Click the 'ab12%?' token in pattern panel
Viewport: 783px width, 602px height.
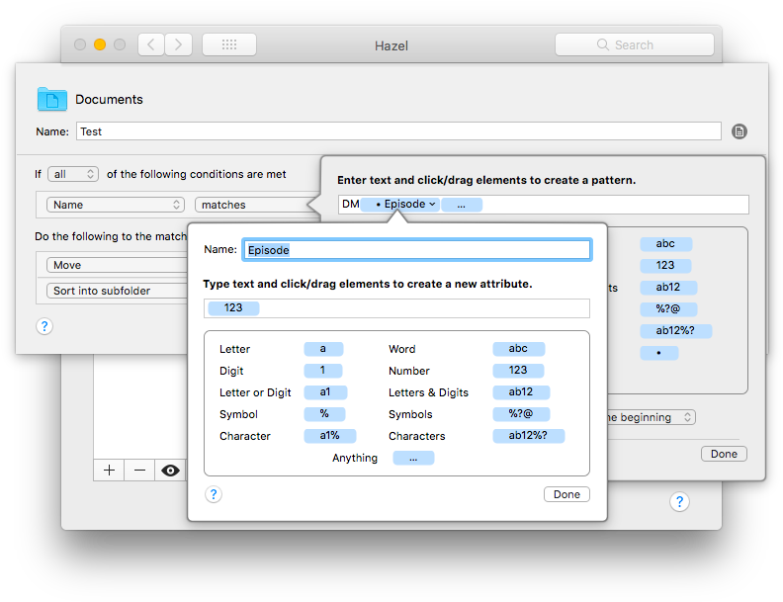[x=675, y=331]
